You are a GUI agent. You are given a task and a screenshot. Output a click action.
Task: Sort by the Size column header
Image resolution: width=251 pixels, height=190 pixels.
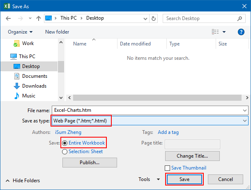(223, 44)
